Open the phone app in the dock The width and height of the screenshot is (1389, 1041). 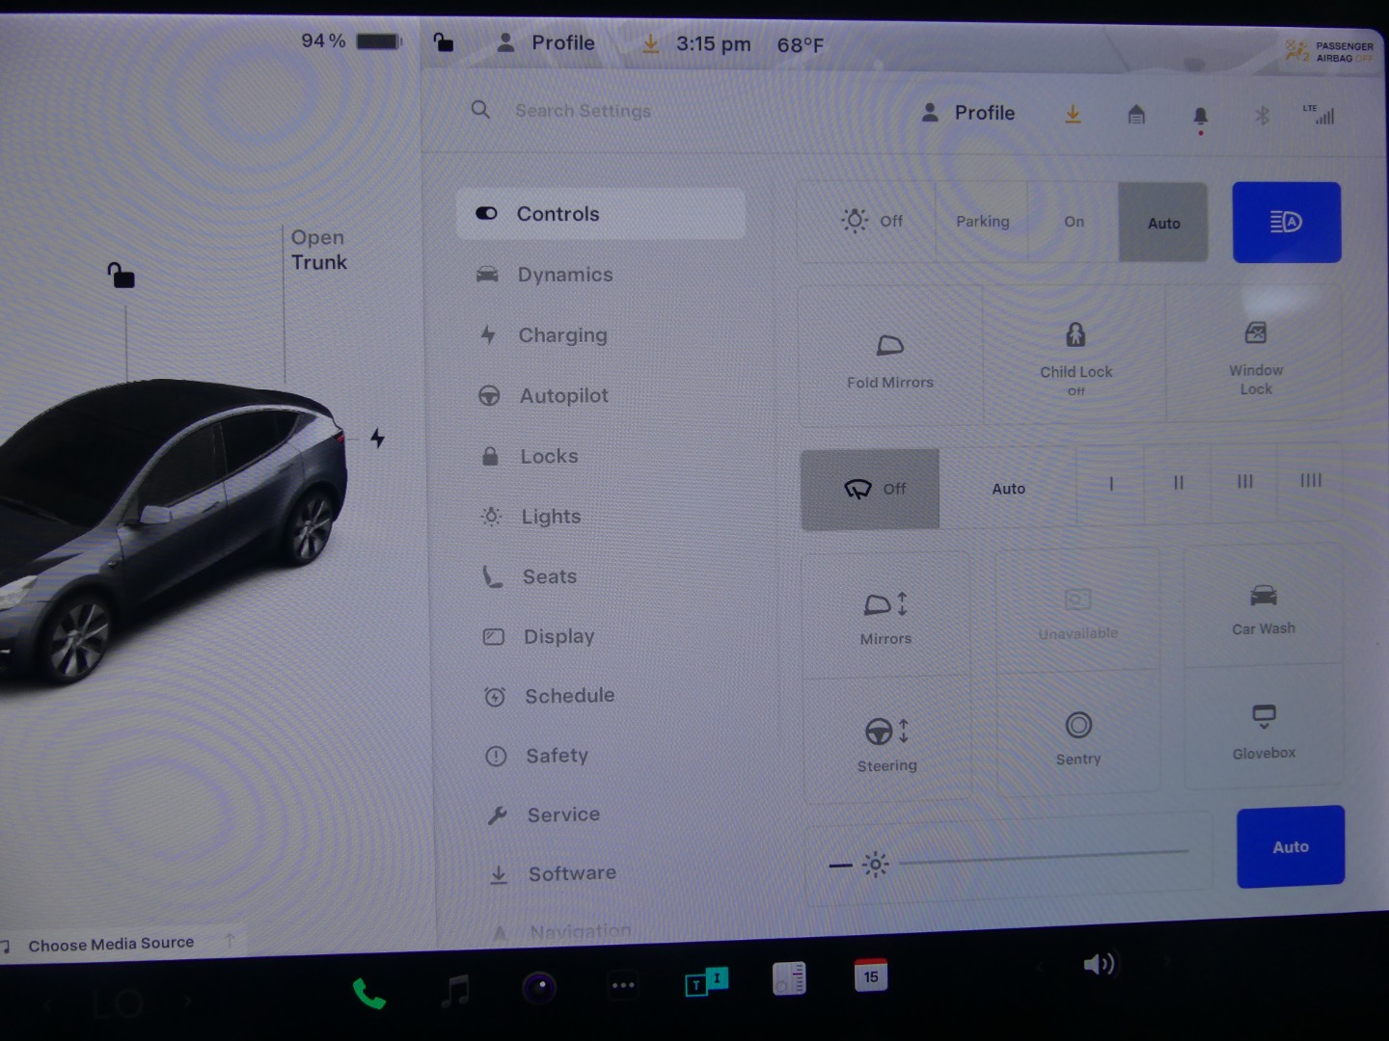pyautogui.click(x=368, y=993)
